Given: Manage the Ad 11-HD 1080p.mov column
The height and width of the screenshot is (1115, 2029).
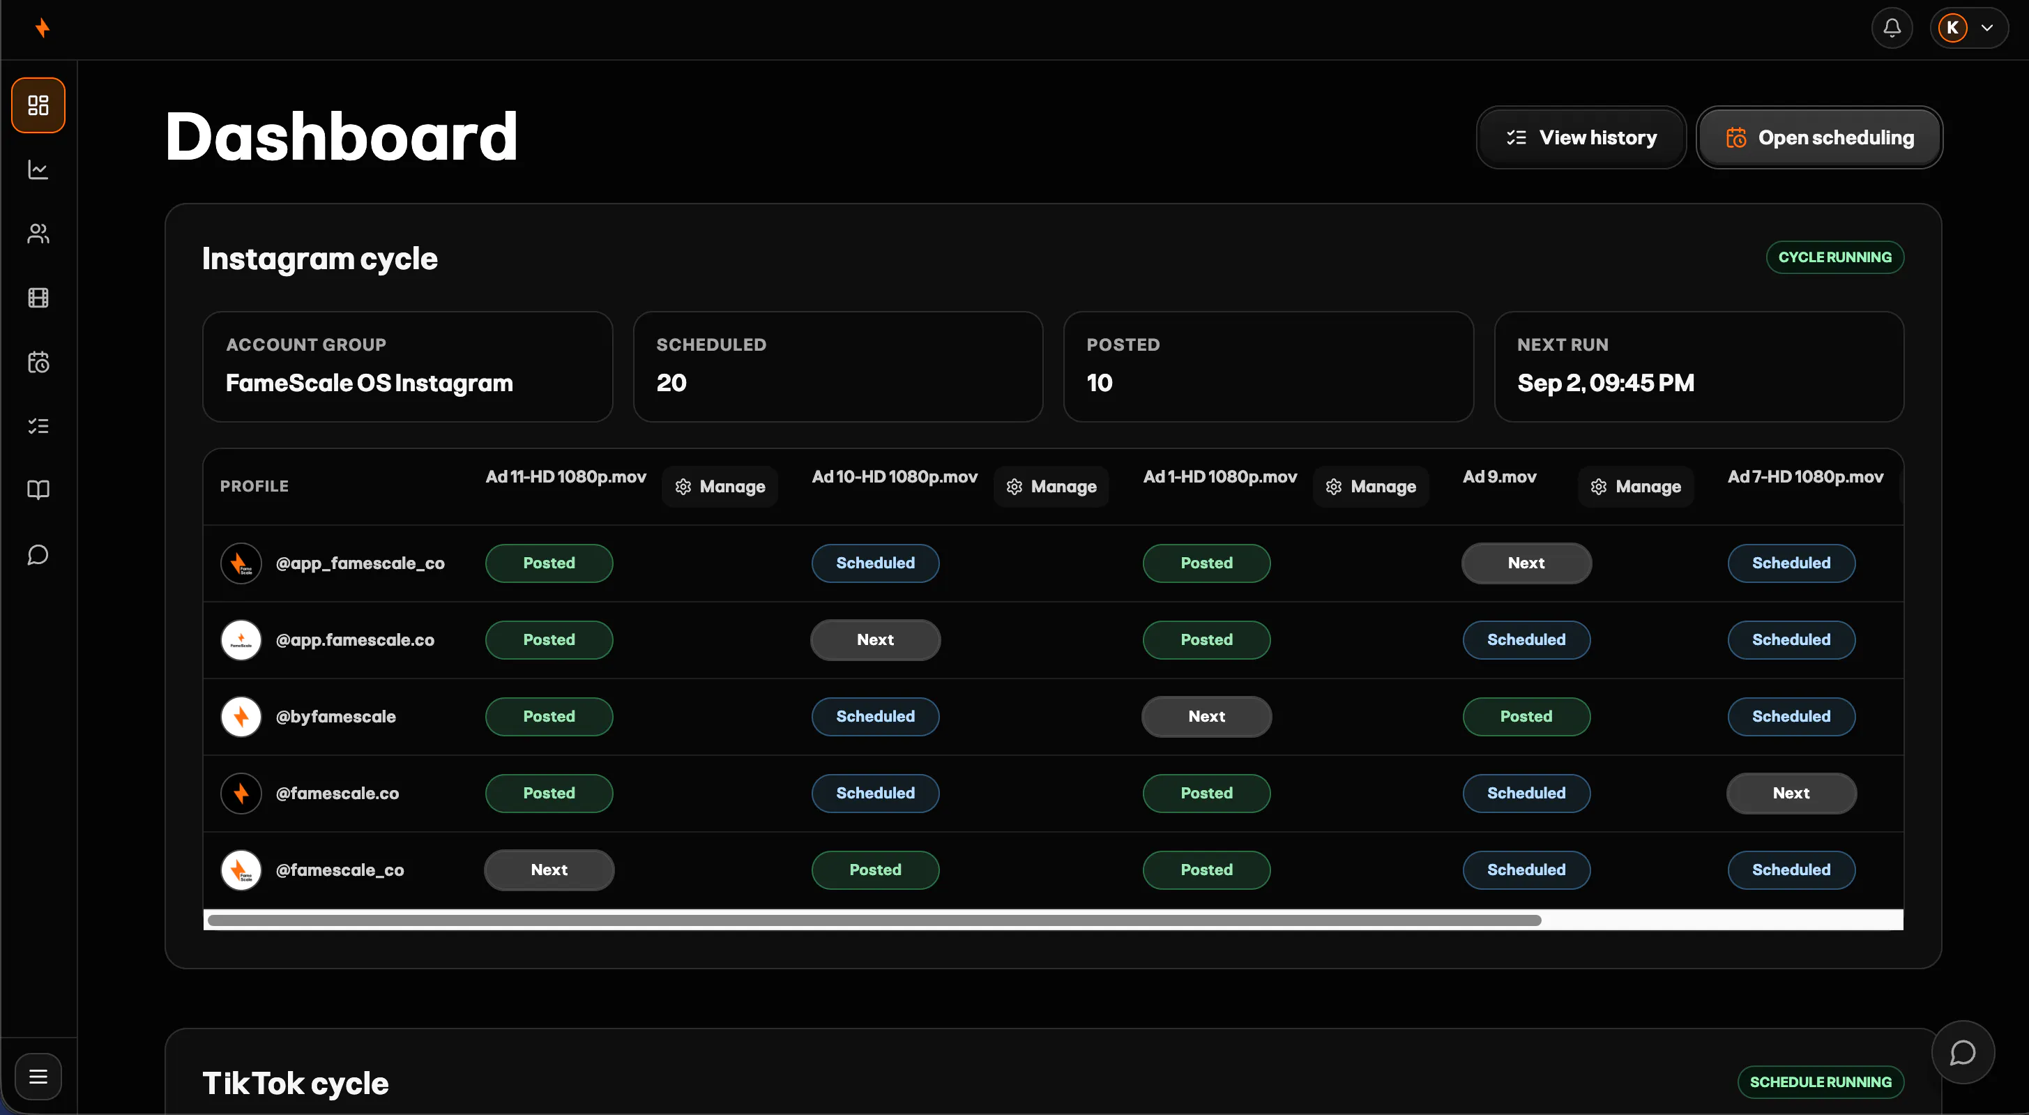Looking at the screenshot, I should click(x=720, y=487).
